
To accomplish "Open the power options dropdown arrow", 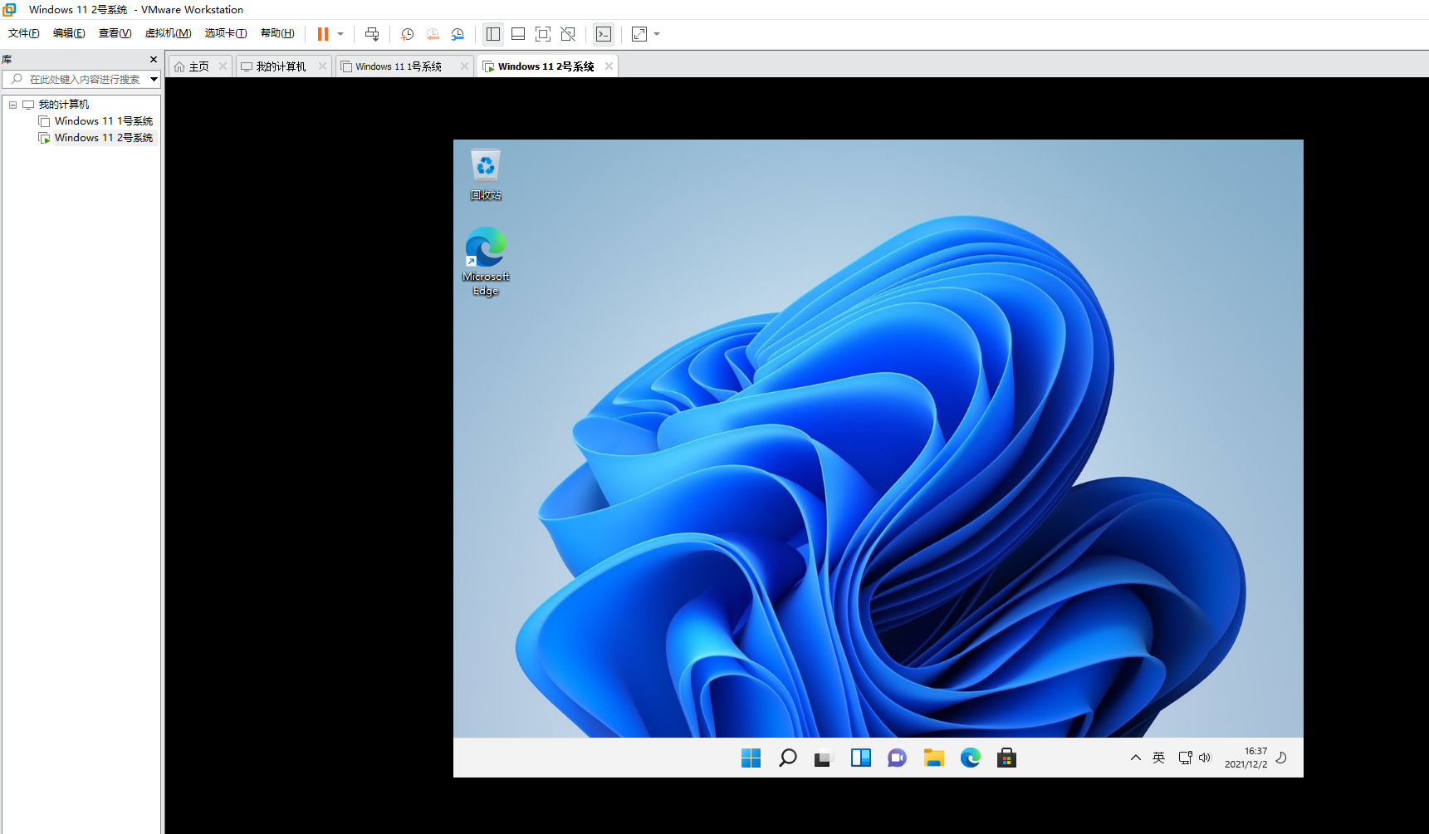I will (x=340, y=34).
